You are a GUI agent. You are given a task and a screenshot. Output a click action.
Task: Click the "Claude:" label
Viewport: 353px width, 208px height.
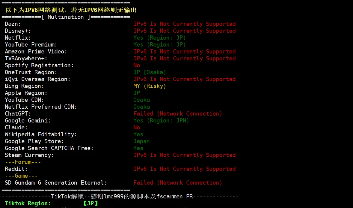(16, 128)
